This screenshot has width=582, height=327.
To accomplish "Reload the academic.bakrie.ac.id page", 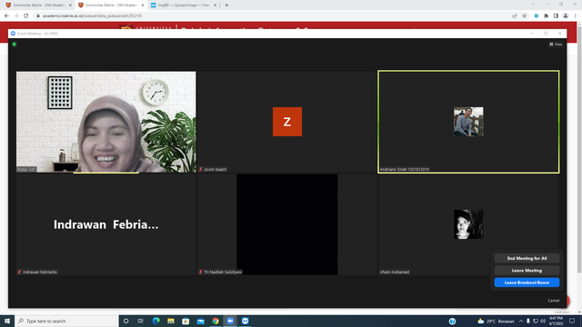I will [26, 16].
